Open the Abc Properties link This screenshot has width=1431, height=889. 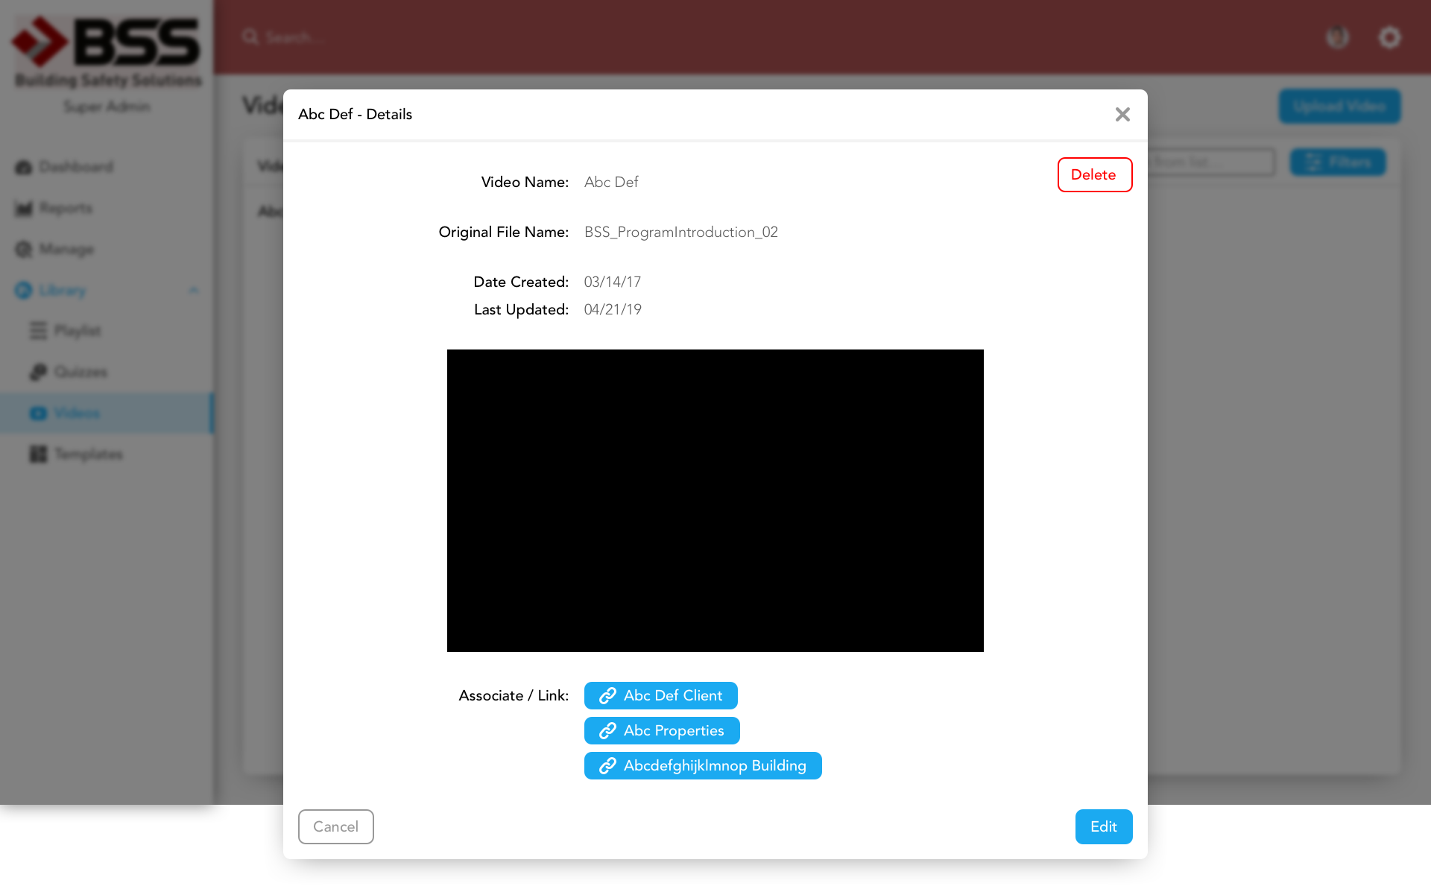tap(661, 730)
